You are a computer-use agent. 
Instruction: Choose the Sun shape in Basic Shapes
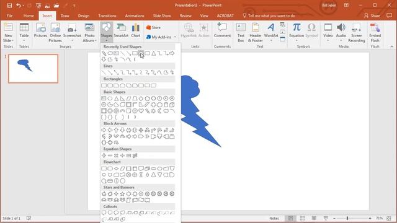point(153,111)
